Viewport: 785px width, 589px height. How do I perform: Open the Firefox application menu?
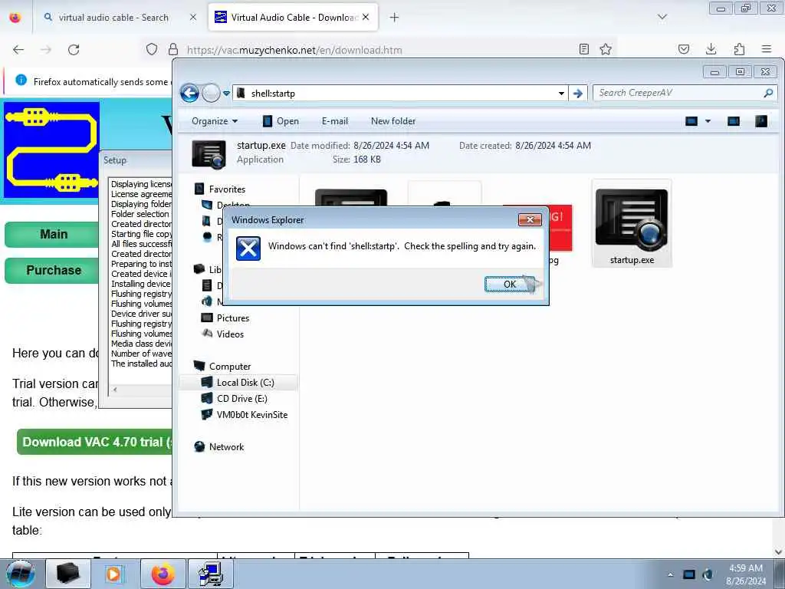(767, 49)
